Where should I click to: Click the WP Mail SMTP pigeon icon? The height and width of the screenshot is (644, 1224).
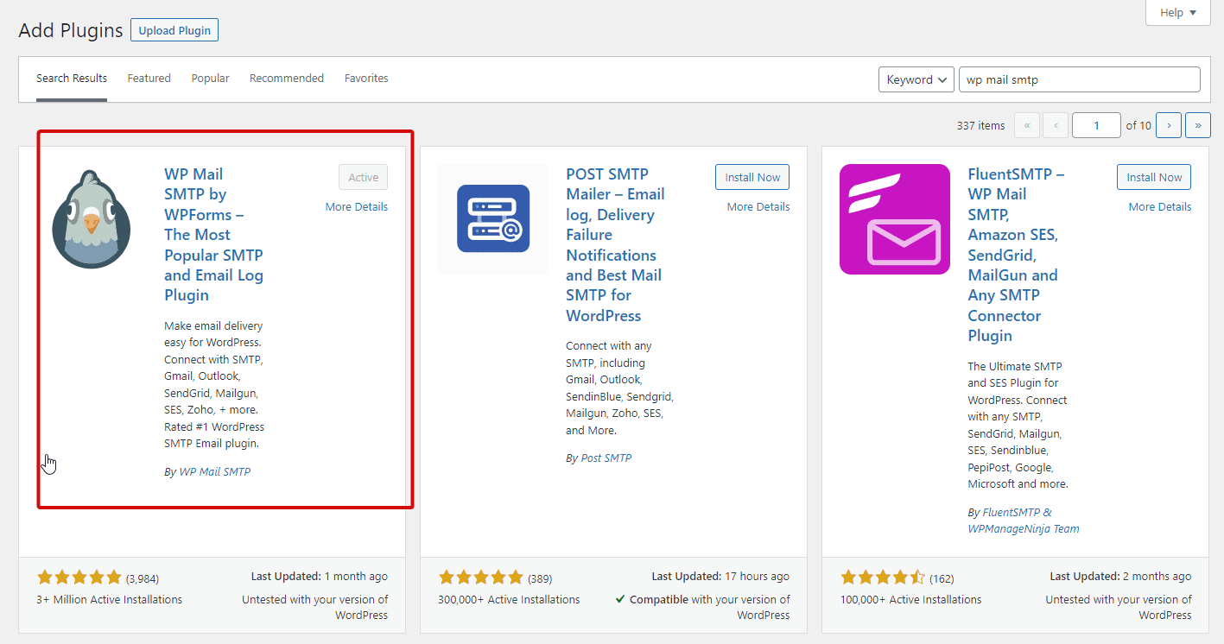(x=91, y=219)
